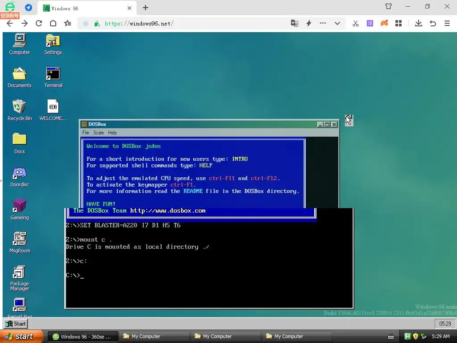Open the DOSBox Help menu

click(x=112, y=133)
